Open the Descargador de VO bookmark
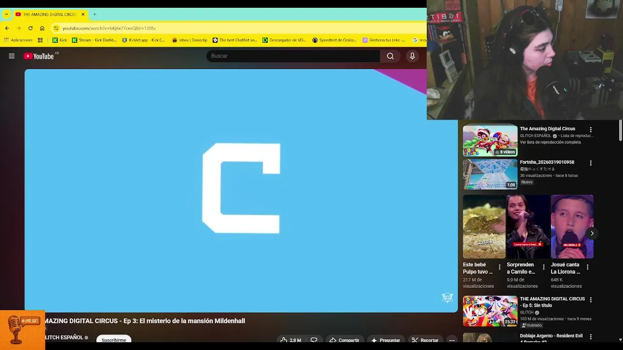The image size is (623, 350). tap(284, 40)
